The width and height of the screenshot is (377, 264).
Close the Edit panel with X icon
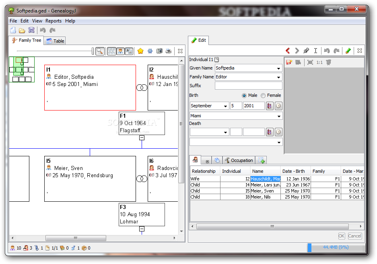(360, 51)
